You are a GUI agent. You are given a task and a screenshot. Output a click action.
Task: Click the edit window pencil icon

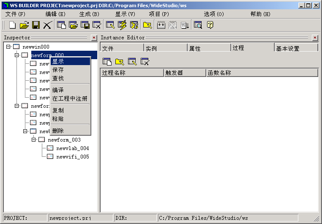point(110,25)
